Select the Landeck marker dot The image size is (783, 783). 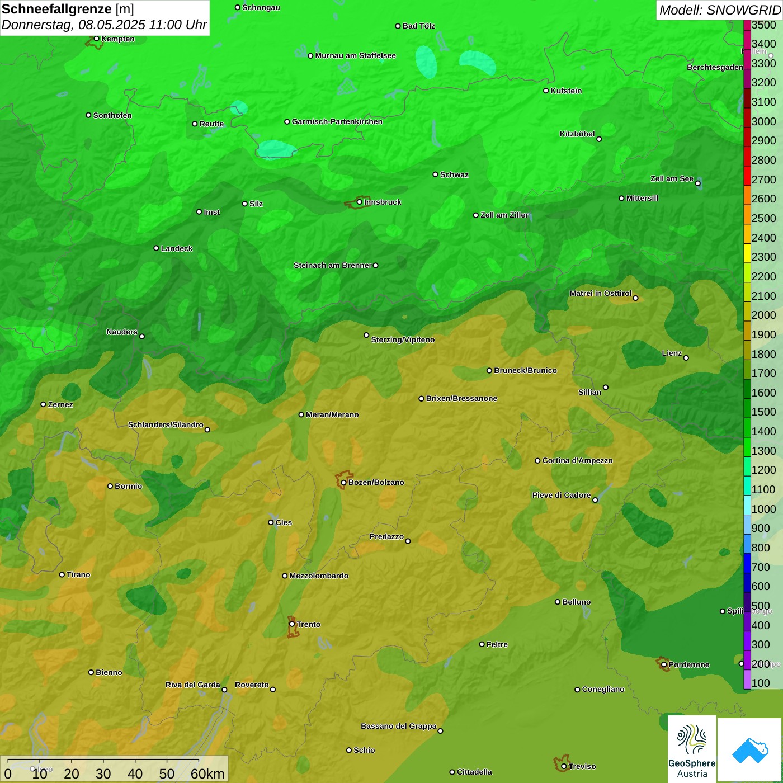[156, 248]
